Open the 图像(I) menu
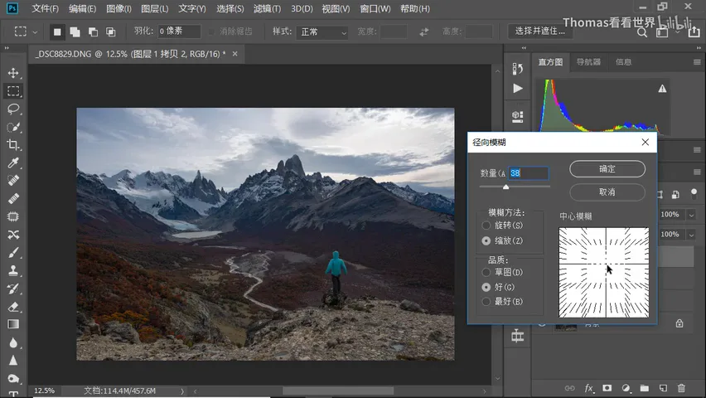The height and width of the screenshot is (398, 706). tap(118, 8)
